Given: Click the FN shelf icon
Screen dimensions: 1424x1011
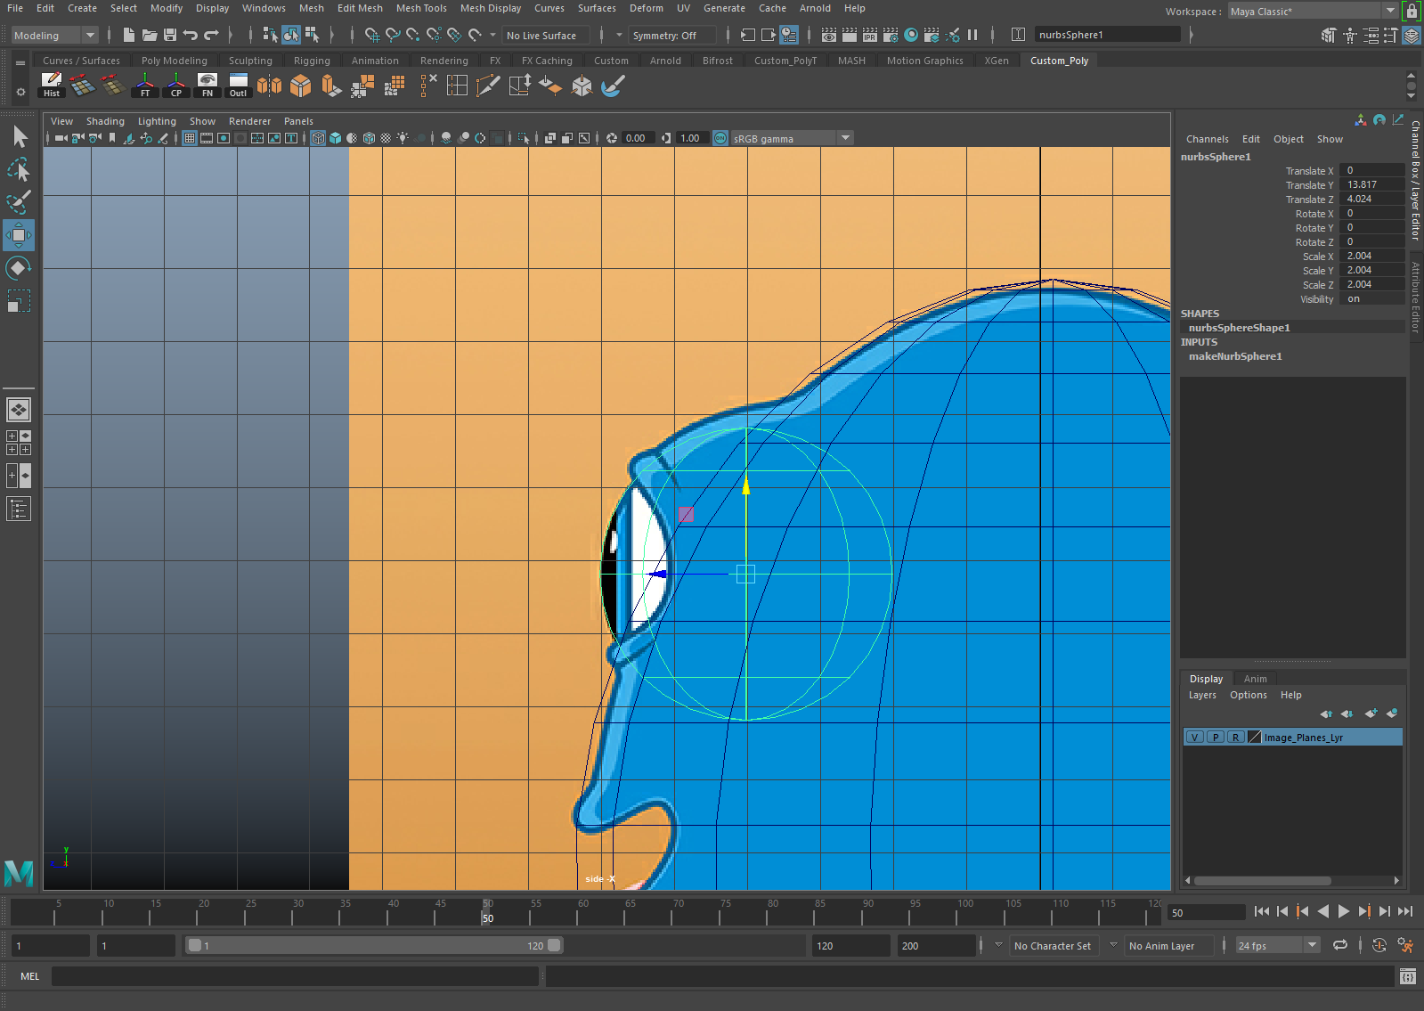Looking at the screenshot, I should 207,86.
